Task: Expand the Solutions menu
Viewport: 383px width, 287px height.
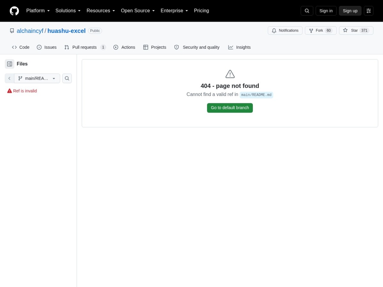Action: 68,11
